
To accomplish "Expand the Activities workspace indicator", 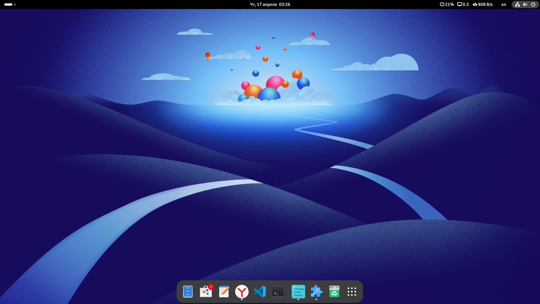I will 9,5.
